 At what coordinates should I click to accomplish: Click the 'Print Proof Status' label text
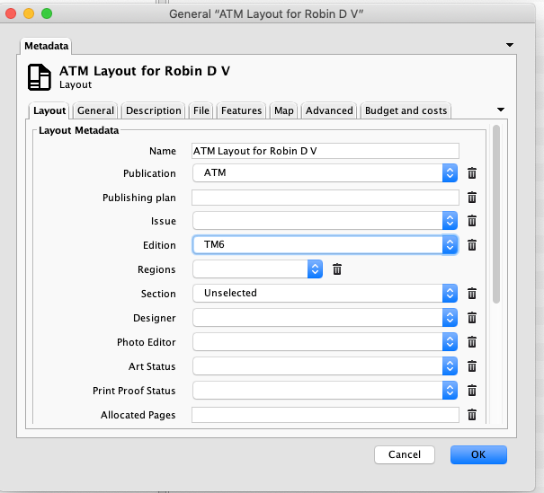[x=134, y=391]
